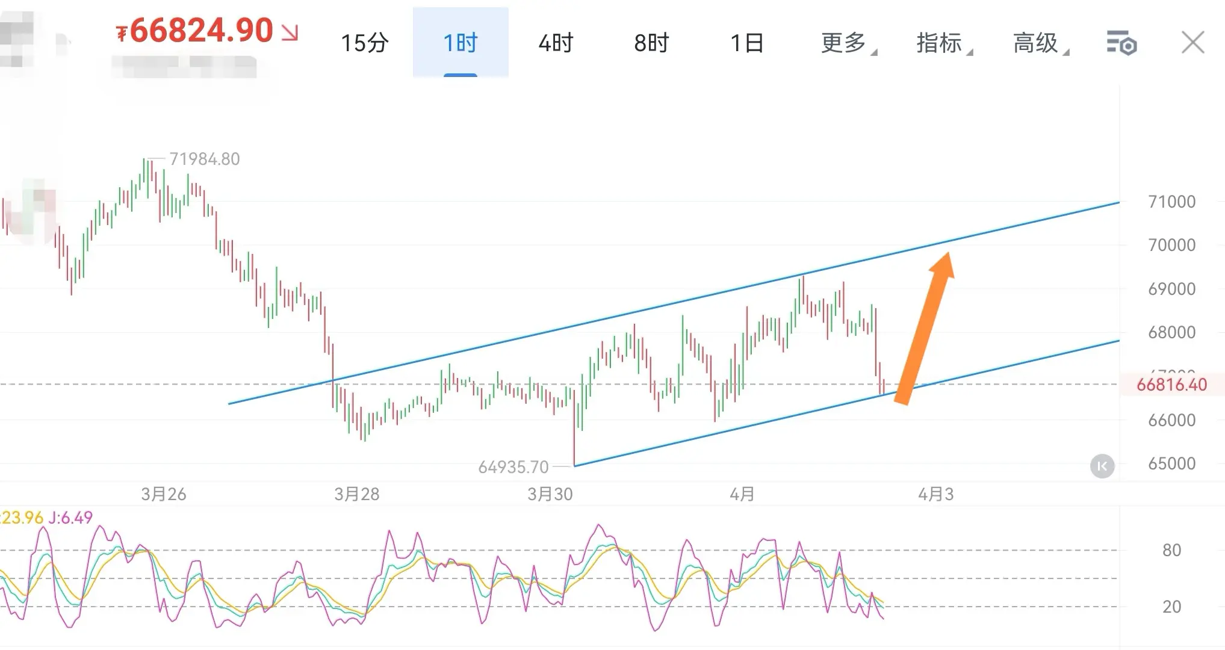Click the 4月3 date on time axis
This screenshot has width=1225, height=650.
(935, 495)
